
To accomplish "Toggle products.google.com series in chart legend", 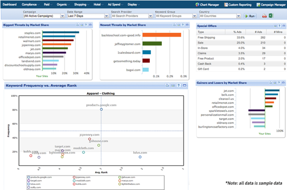I will pos(40,177).
